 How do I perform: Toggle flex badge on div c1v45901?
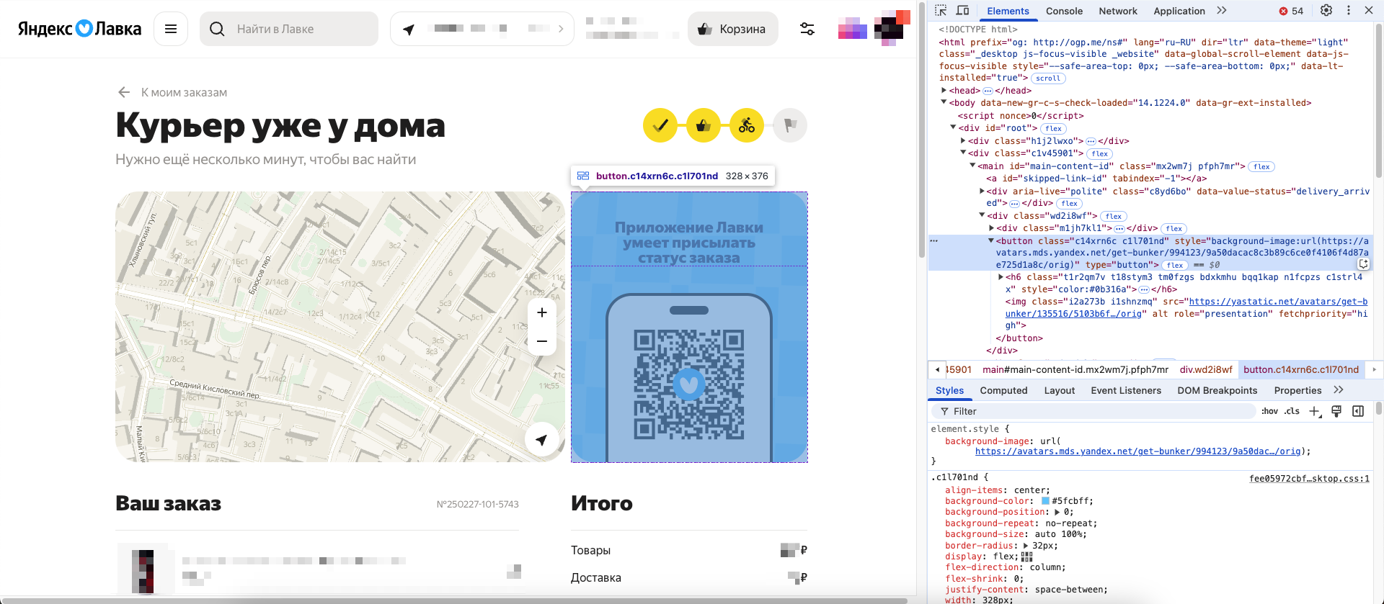click(x=1100, y=153)
